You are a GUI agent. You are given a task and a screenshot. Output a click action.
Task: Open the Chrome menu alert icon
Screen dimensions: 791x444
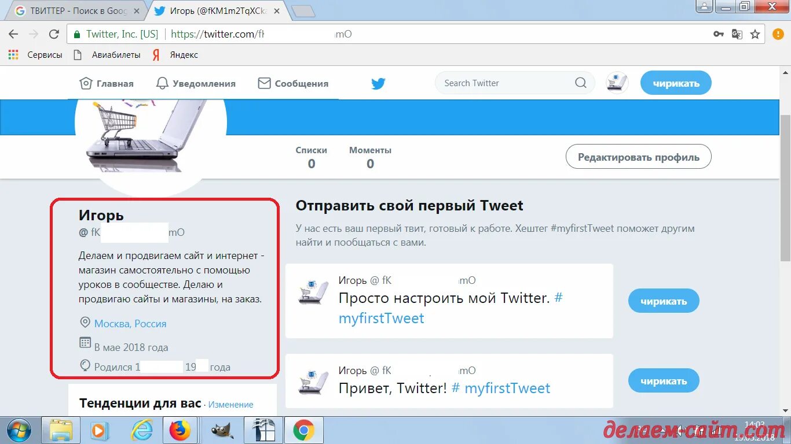click(778, 34)
